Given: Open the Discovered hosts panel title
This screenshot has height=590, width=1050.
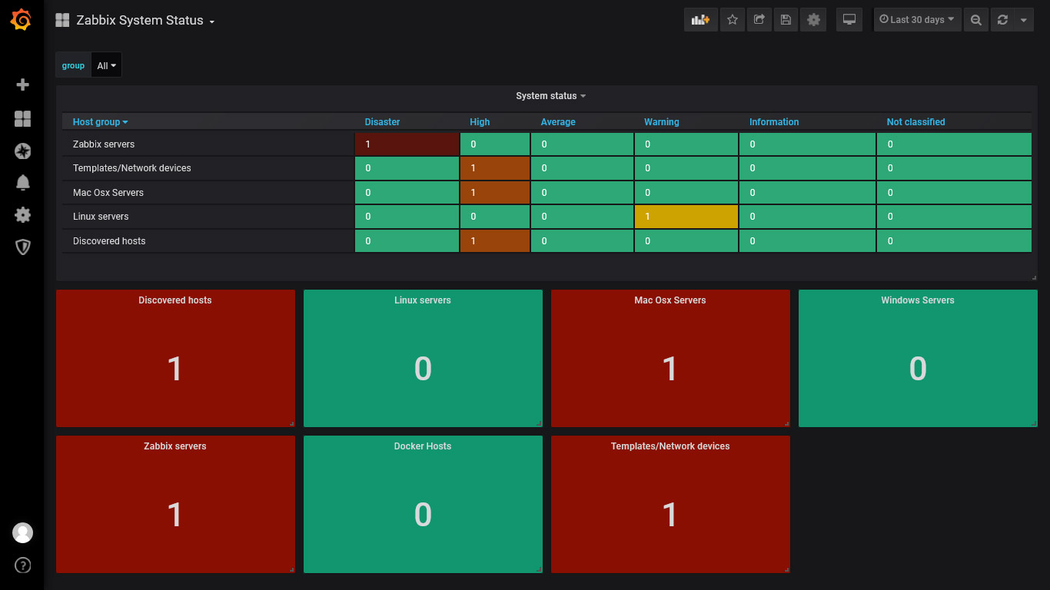Looking at the screenshot, I should pyautogui.click(x=175, y=300).
